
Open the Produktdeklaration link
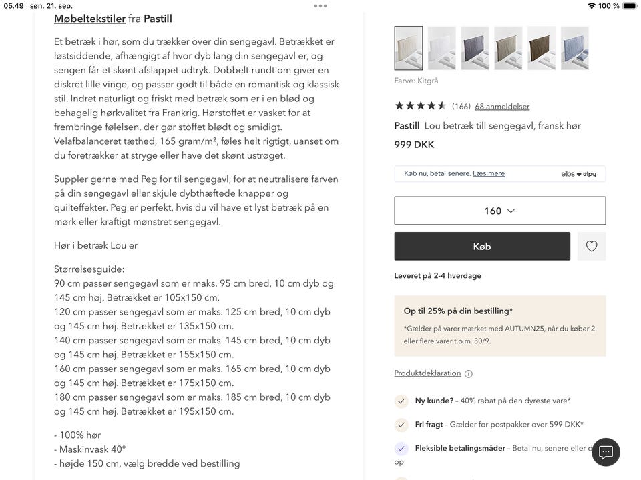coord(427,373)
